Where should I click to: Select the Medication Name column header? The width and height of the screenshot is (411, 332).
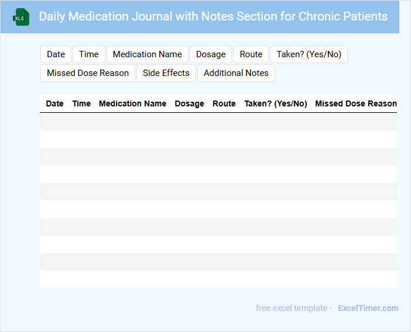[132, 103]
